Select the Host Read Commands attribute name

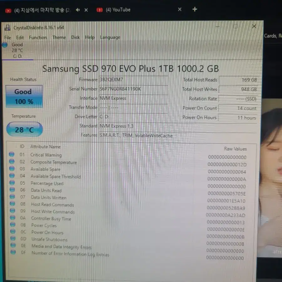point(53,205)
